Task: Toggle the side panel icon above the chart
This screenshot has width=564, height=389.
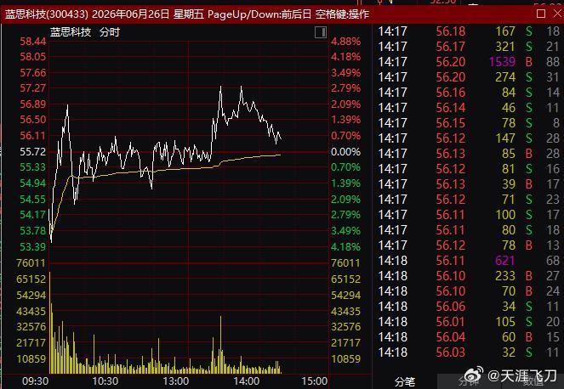Action: [x=321, y=32]
